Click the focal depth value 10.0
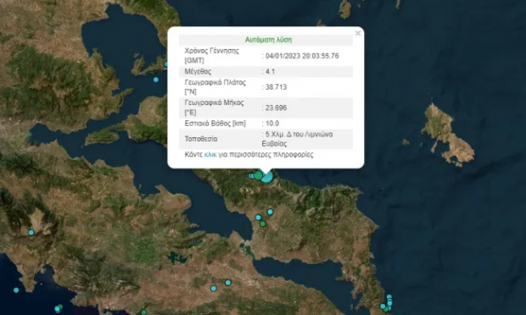This screenshot has width=526, height=315. 272,123
